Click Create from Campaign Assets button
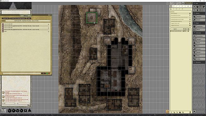 18,18
